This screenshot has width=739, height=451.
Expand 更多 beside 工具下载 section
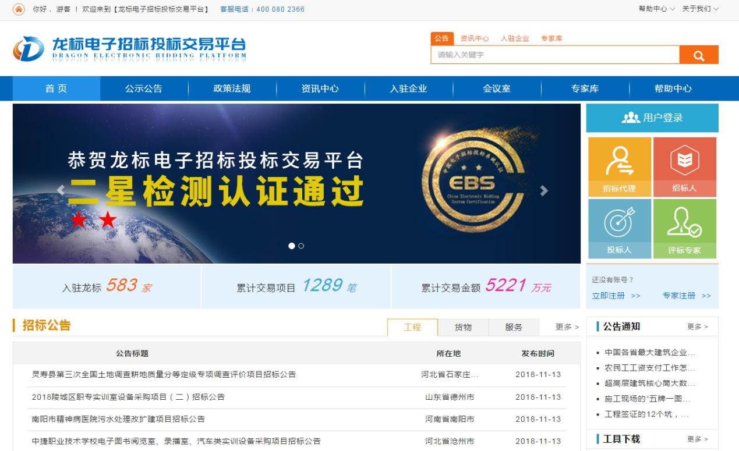[697, 439]
